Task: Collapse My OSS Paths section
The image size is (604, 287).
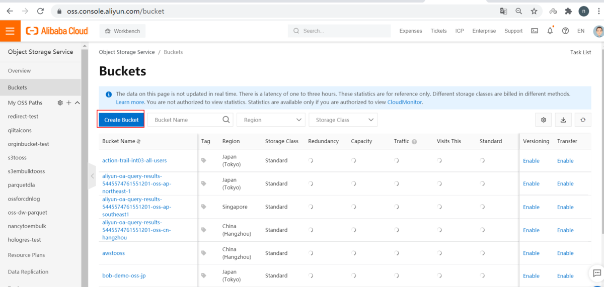Action: click(x=78, y=103)
